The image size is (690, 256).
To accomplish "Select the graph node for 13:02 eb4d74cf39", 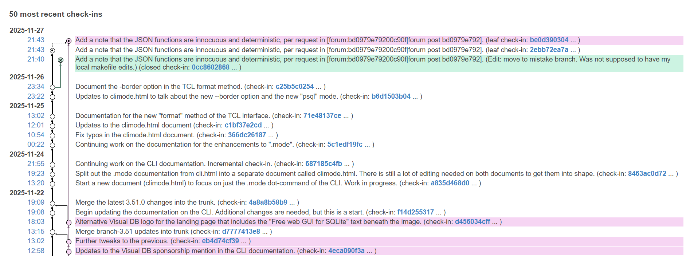I will pos(69,242).
